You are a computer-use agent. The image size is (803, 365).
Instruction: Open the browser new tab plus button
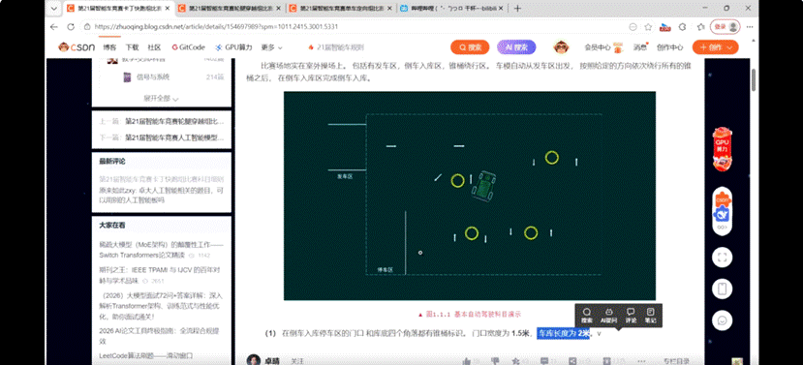coord(518,8)
